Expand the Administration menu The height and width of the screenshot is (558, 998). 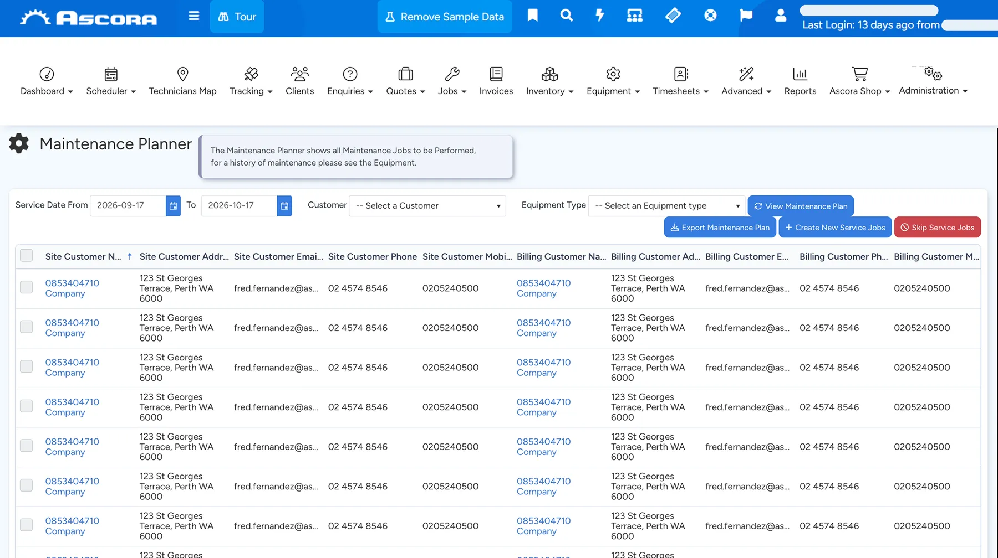[933, 81]
